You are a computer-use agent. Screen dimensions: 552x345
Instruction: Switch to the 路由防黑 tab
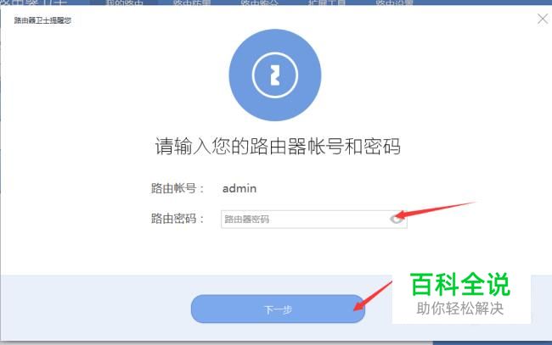pos(192,3)
